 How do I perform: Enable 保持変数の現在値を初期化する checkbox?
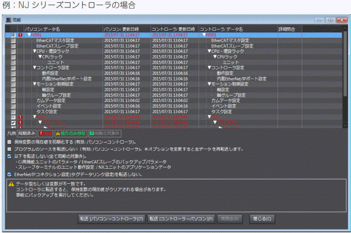(x=9, y=142)
